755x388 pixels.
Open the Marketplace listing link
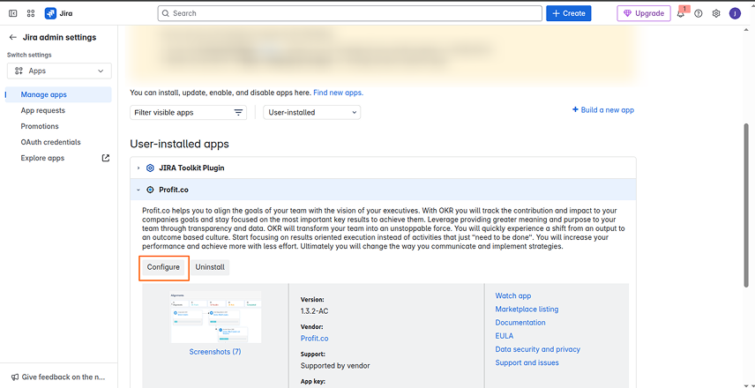(527, 309)
